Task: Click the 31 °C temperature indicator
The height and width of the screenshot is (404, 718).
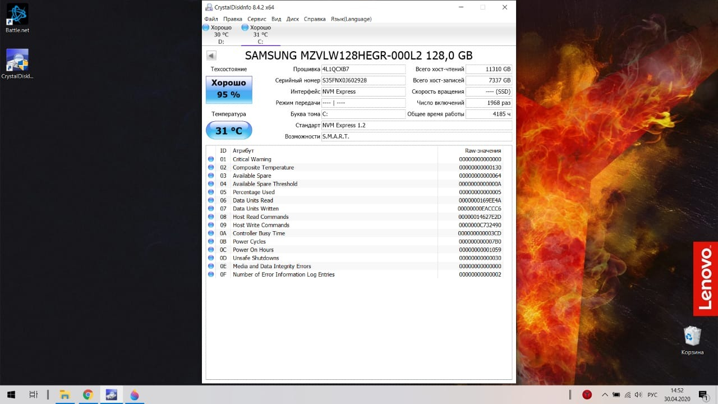Action: [229, 131]
